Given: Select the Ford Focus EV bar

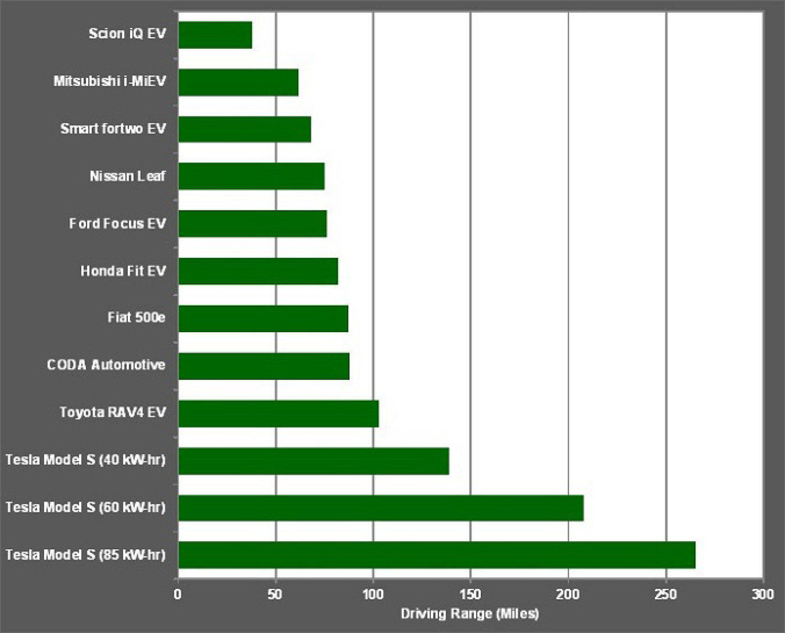Looking at the screenshot, I should click(252, 224).
